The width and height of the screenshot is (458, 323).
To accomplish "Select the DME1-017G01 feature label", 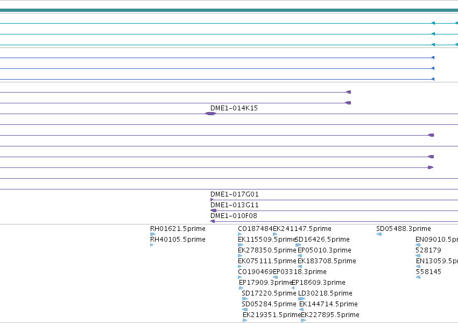I will (234, 194).
